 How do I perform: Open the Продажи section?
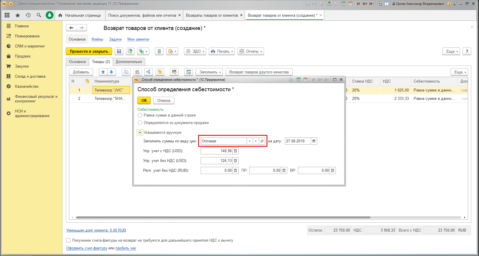click(23, 56)
